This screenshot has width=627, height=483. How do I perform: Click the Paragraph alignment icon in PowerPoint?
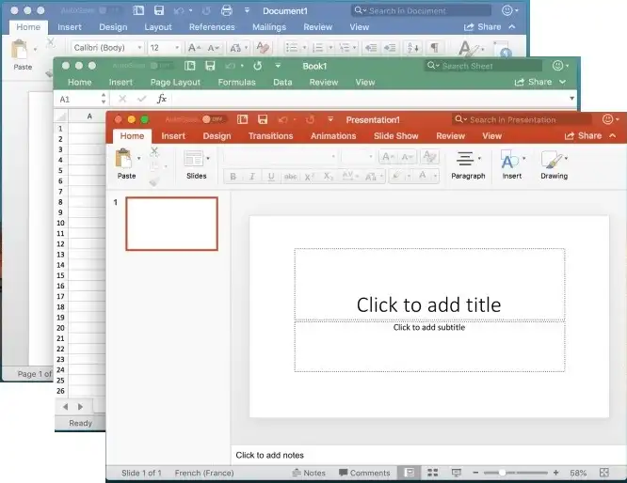pos(465,159)
